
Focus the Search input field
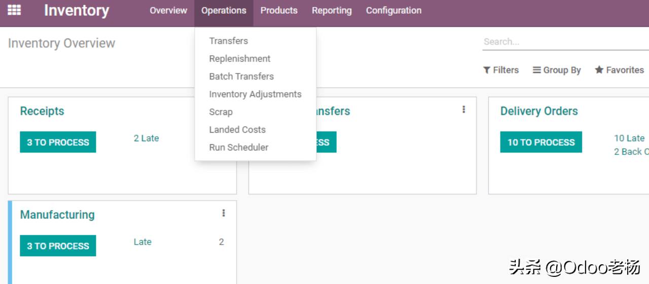[x=563, y=42]
